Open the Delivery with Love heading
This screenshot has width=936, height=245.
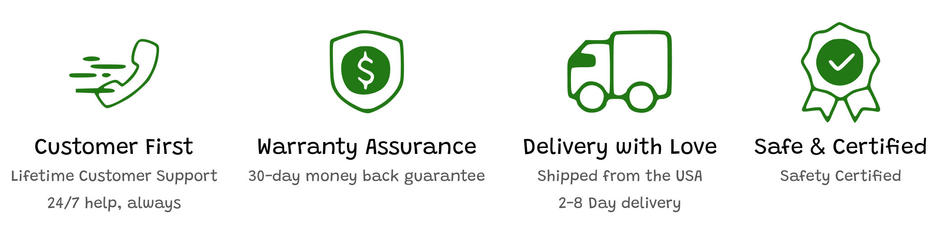tap(620, 147)
